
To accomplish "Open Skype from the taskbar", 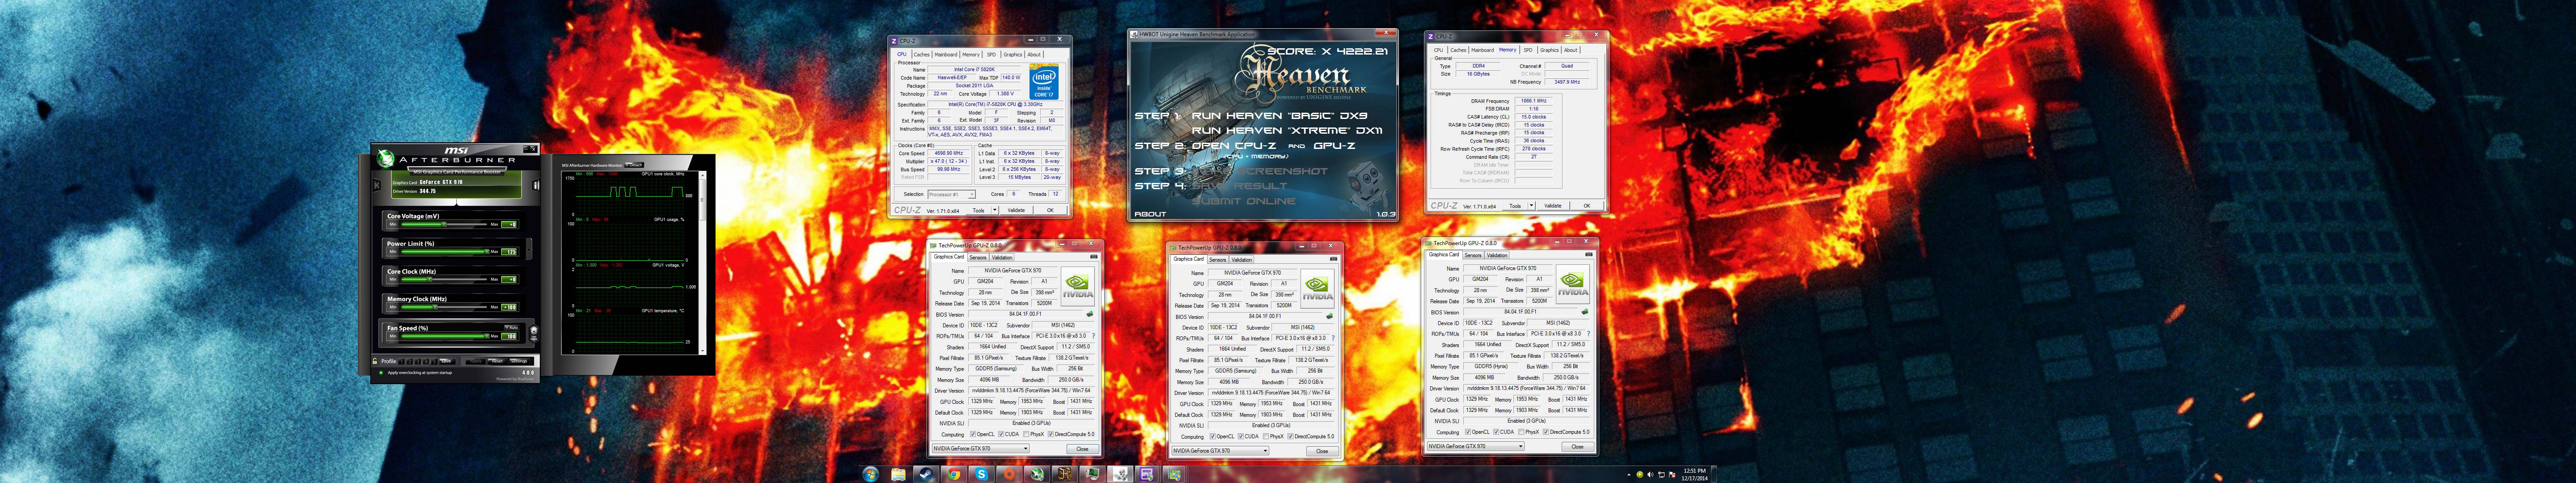I will (x=982, y=474).
